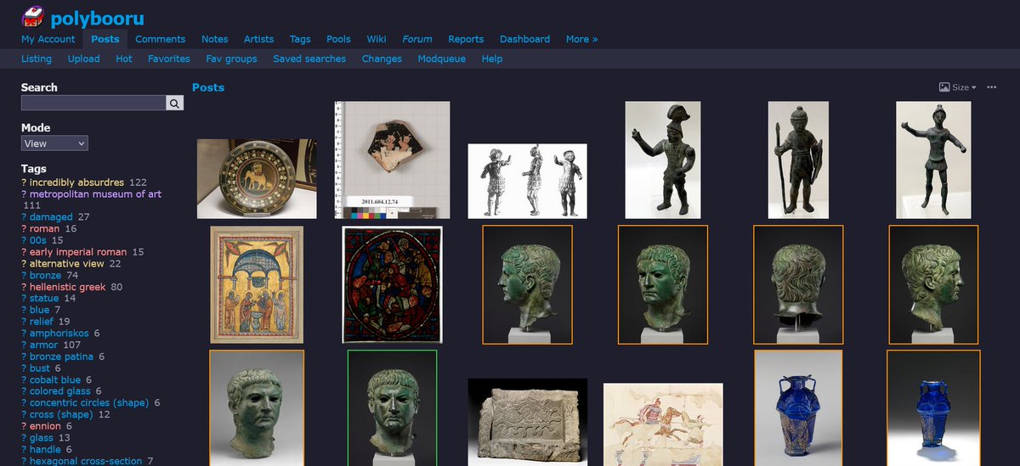Open the My Account menu item
The image size is (1020, 466).
[48, 39]
